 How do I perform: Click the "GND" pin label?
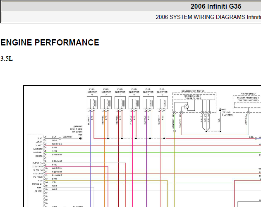pyautogui.click(x=40, y=138)
